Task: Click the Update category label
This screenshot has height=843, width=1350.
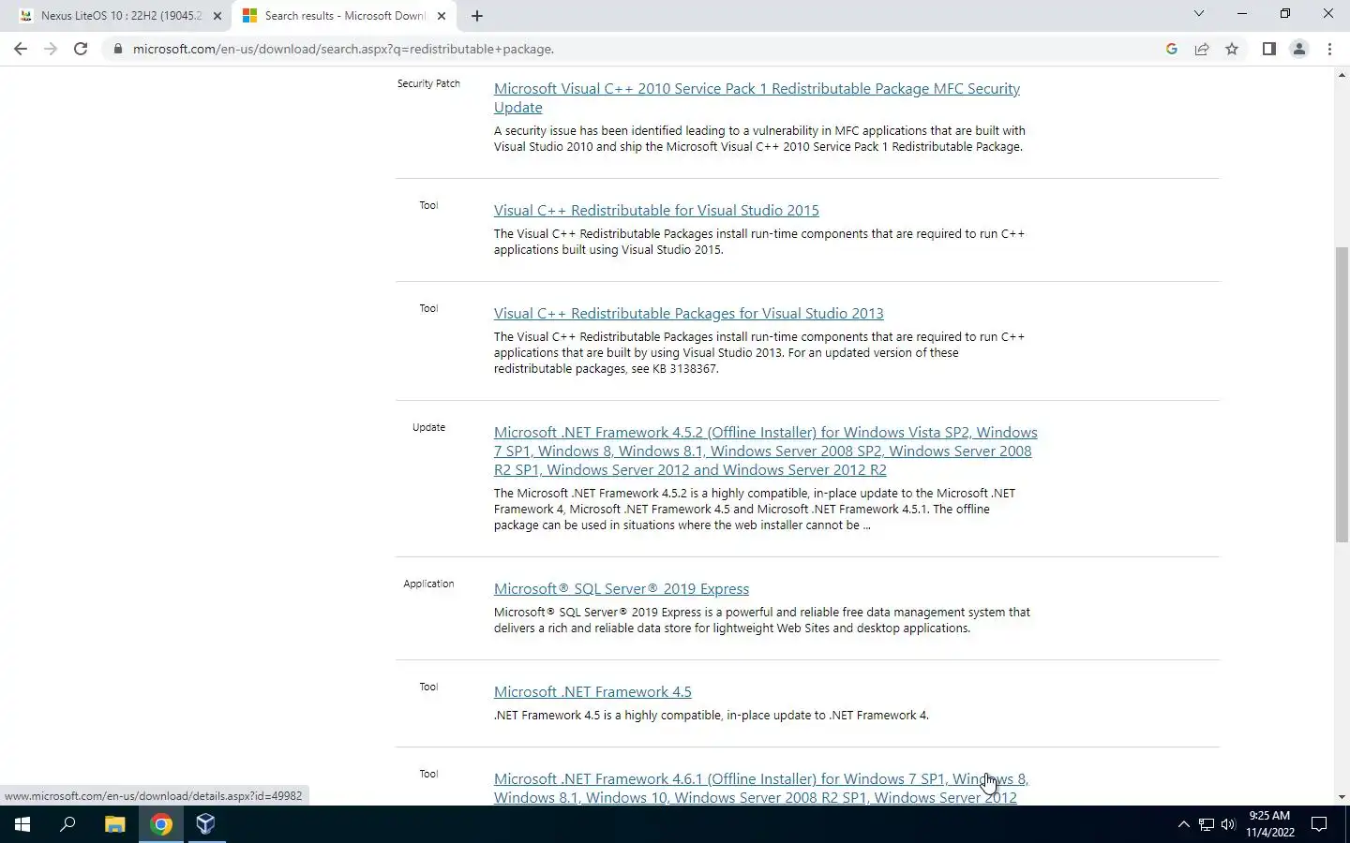Action: click(428, 427)
